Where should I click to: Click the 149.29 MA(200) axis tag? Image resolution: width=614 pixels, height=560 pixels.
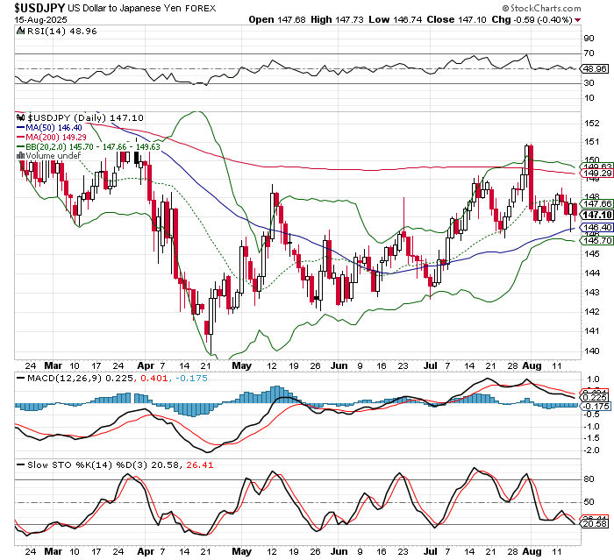[x=592, y=174]
